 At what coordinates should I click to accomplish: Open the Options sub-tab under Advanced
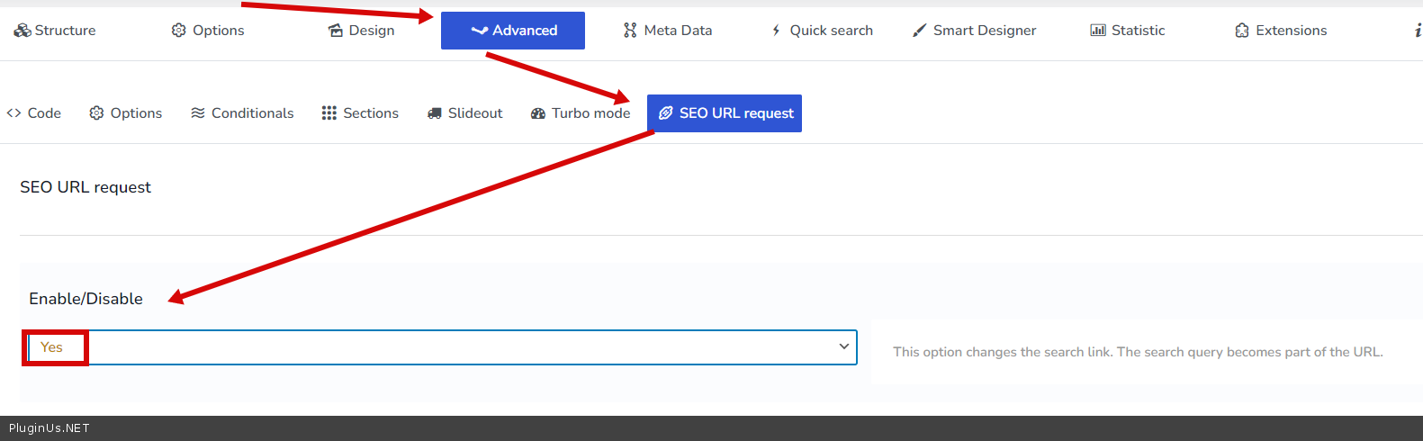coord(126,113)
